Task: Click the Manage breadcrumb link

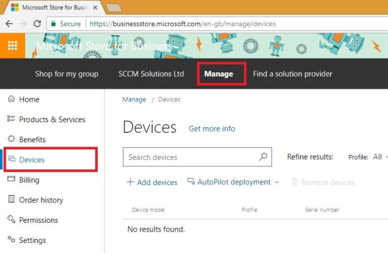Action: click(x=134, y=99)
